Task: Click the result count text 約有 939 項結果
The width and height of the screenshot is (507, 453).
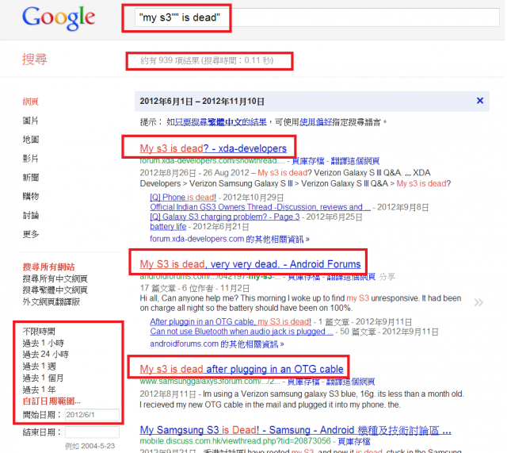Action: [x=207, y=60]
